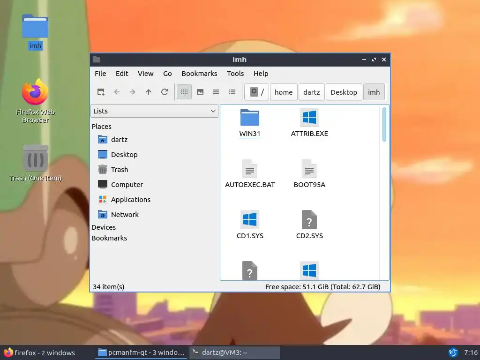Viewport: 480px width, 360px height.
Task: Jump to dartz in path bar
Action: pyautogui.click(x=311, y=92)
